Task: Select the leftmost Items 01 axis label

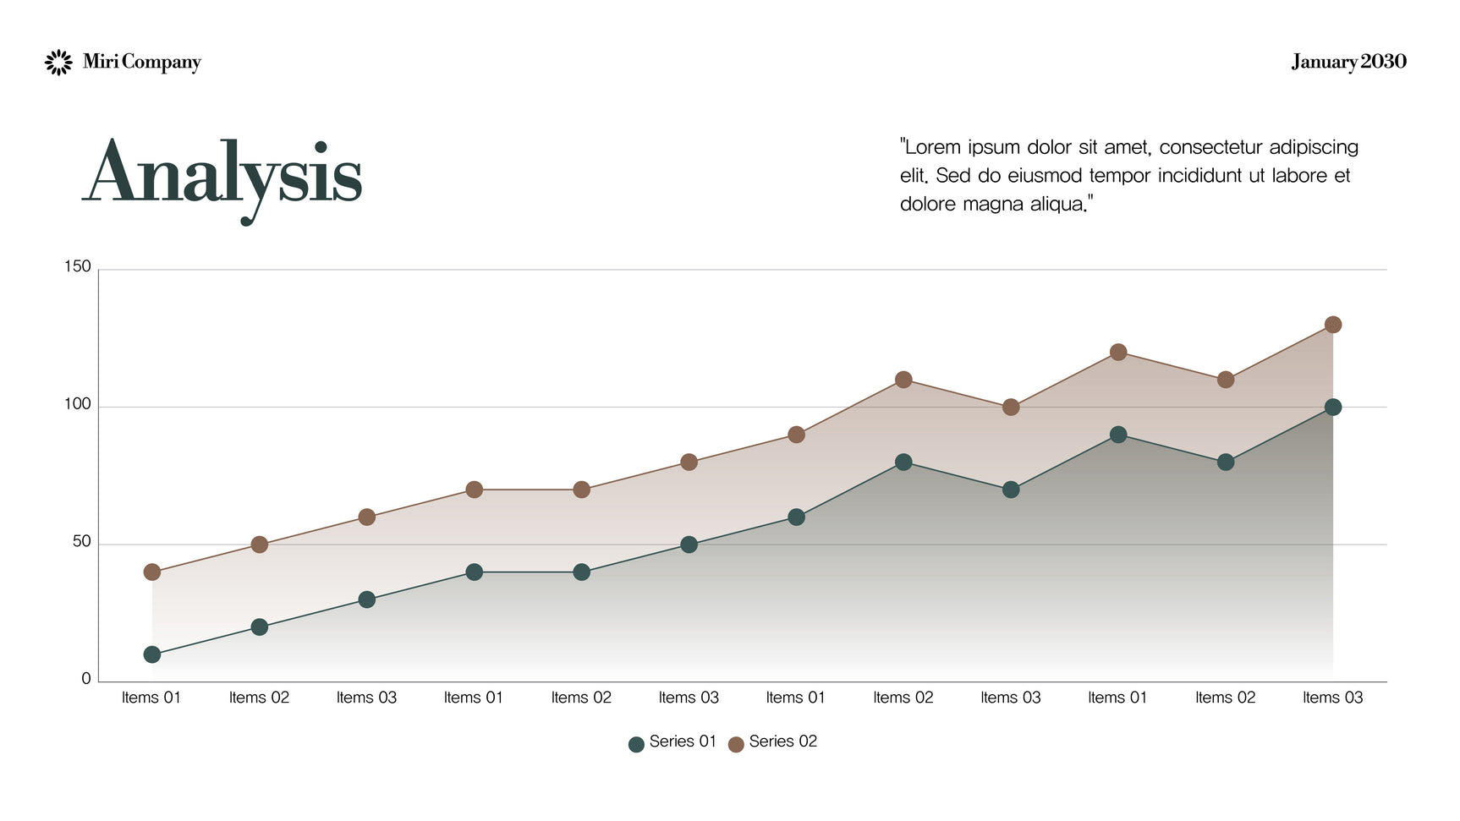Action: pos(151,698)
